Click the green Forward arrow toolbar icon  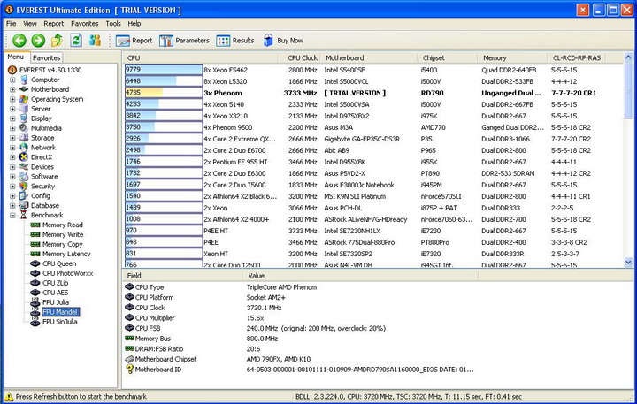tap(38, 40)
